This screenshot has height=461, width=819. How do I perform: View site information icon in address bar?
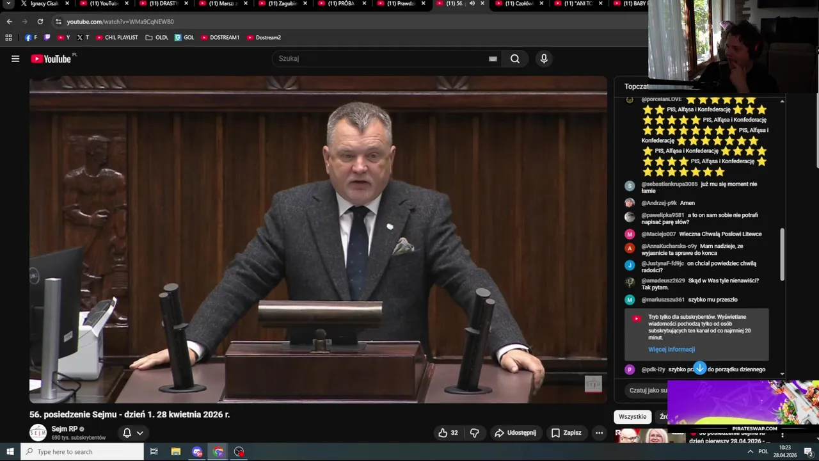58,21
